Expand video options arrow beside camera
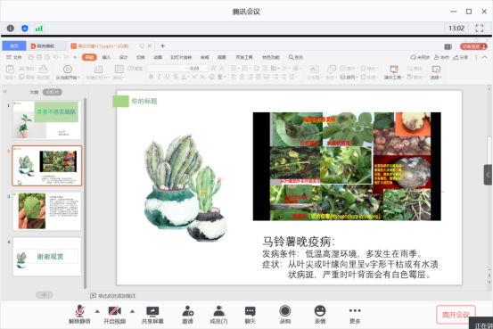Viewport: 493px width, 329px height. pyautogui.click(x=132, y=311)
